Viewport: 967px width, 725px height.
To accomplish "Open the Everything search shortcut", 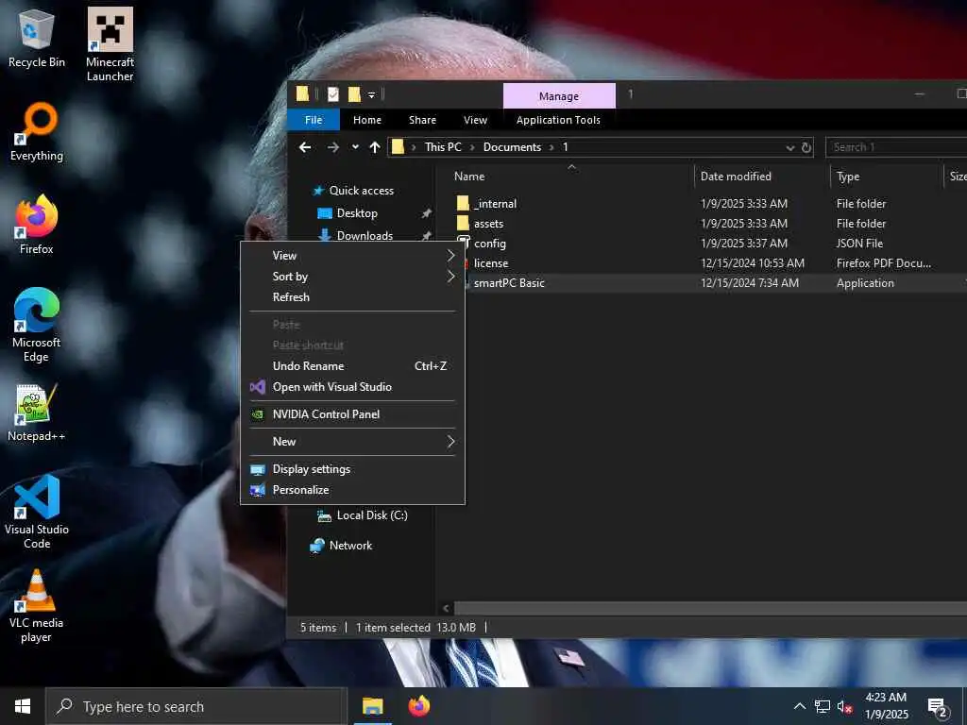I will coord(37,132).
